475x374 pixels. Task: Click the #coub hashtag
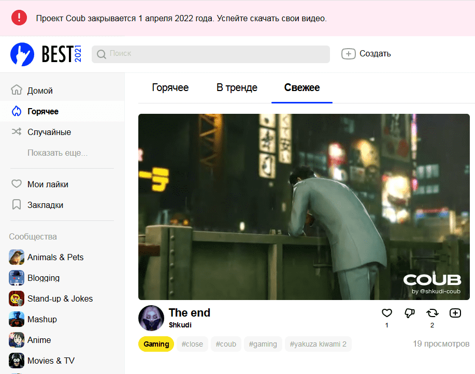pos(226,344)
